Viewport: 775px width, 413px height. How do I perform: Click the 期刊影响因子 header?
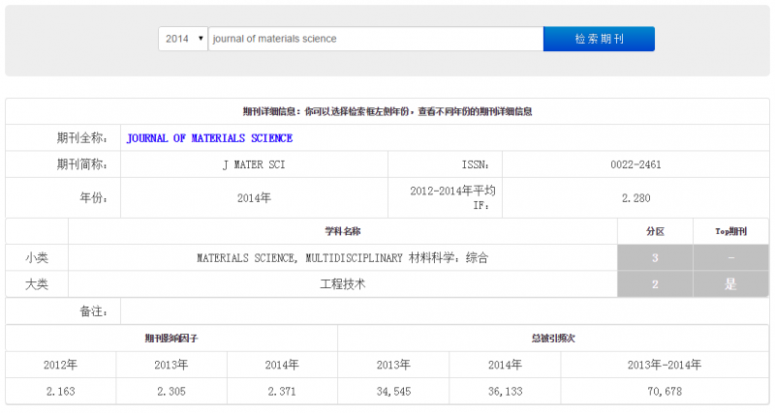click(x=171, y=338)
